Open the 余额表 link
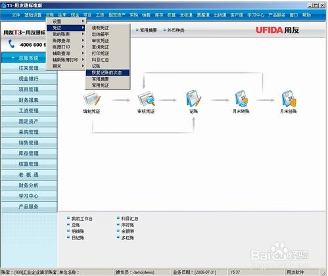The image size is (328, 276). coord(126,231)
